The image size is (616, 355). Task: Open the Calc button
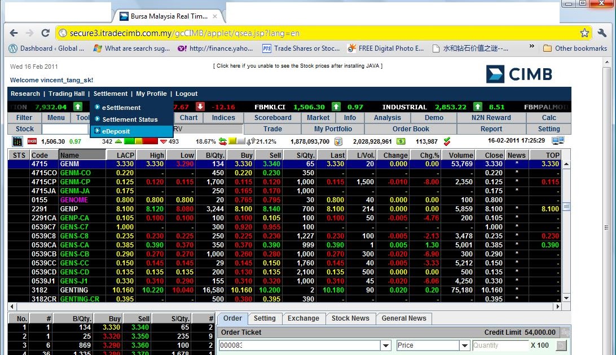(x=548, y=118)
